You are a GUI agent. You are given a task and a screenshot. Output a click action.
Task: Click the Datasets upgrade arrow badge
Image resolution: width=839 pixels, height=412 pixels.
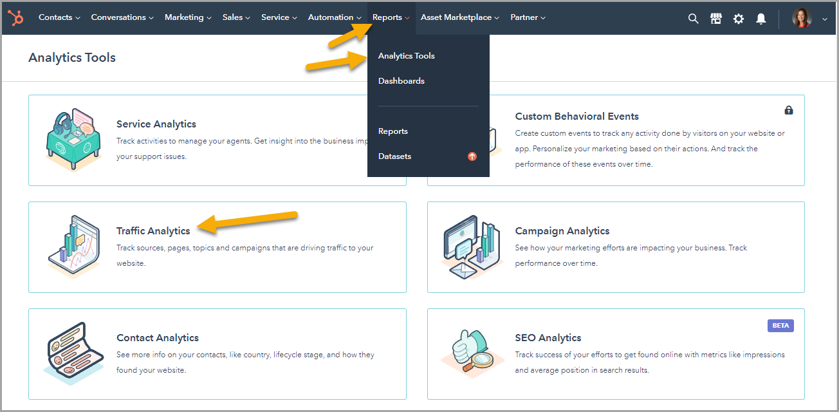click(472, 156)
